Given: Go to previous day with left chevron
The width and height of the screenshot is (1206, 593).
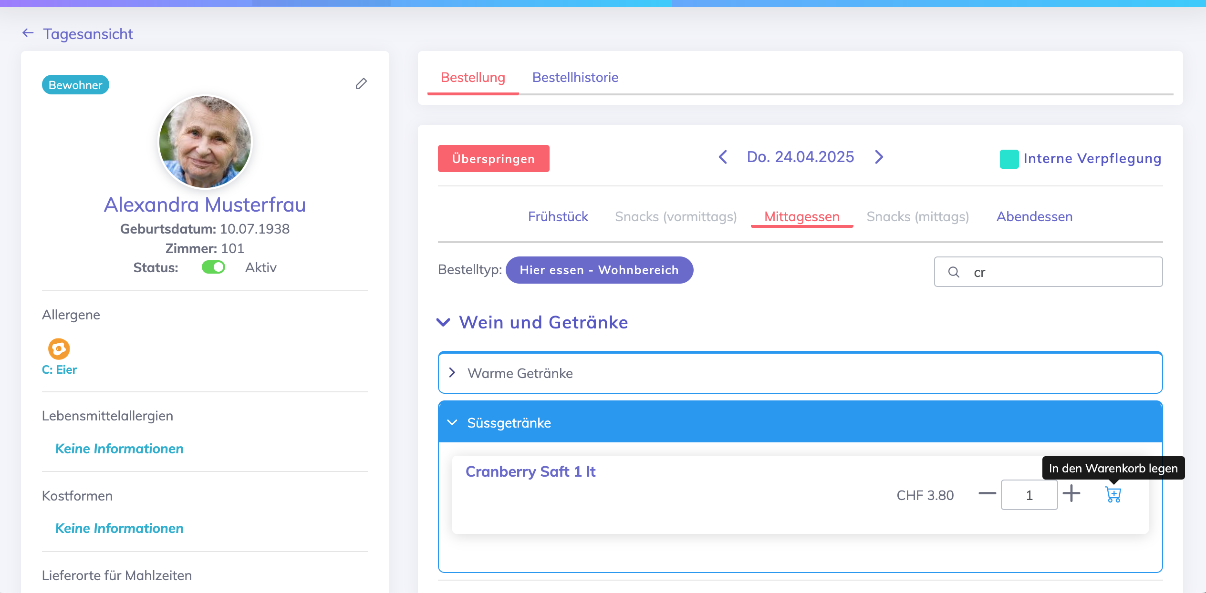Looking at the screenshot, I should pyautogui.click(x=723, y=157).
